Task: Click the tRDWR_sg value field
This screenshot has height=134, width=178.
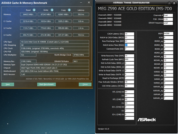Action: click(169, 56)
